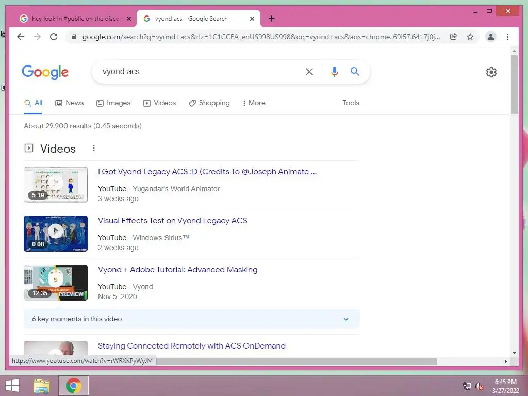Close the 'vyond acs - Google Search' tab

252,19
